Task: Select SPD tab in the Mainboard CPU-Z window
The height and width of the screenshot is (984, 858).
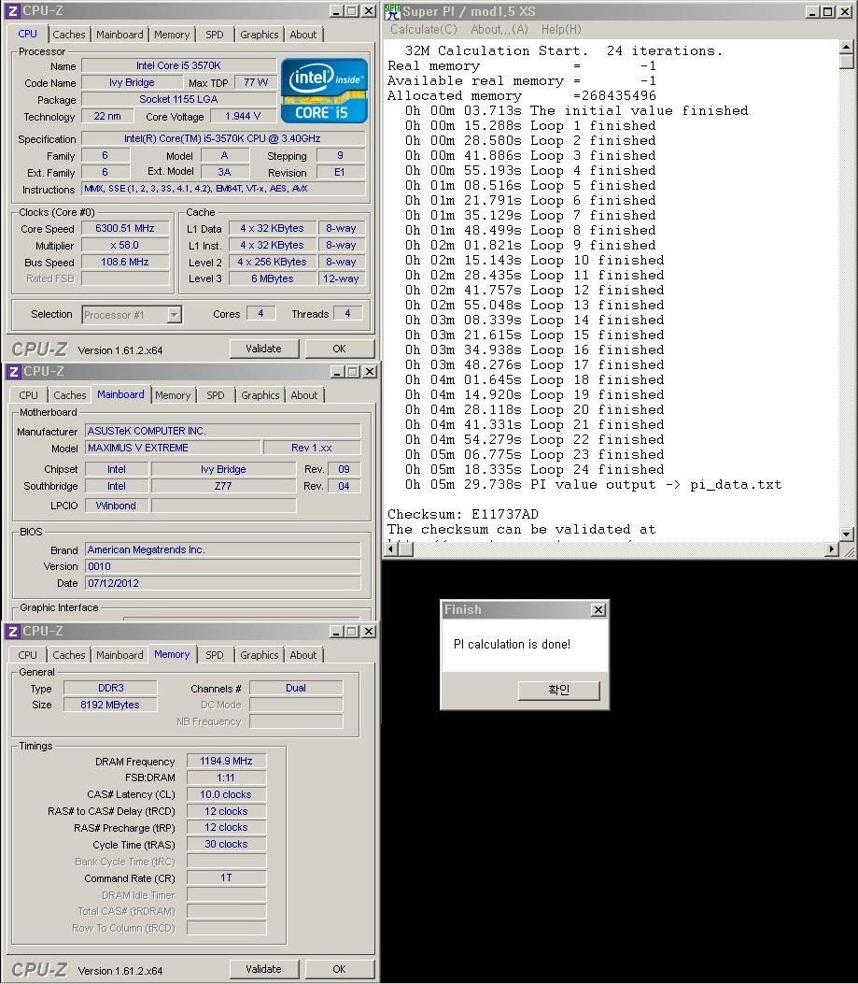Action: click(215, 395)
